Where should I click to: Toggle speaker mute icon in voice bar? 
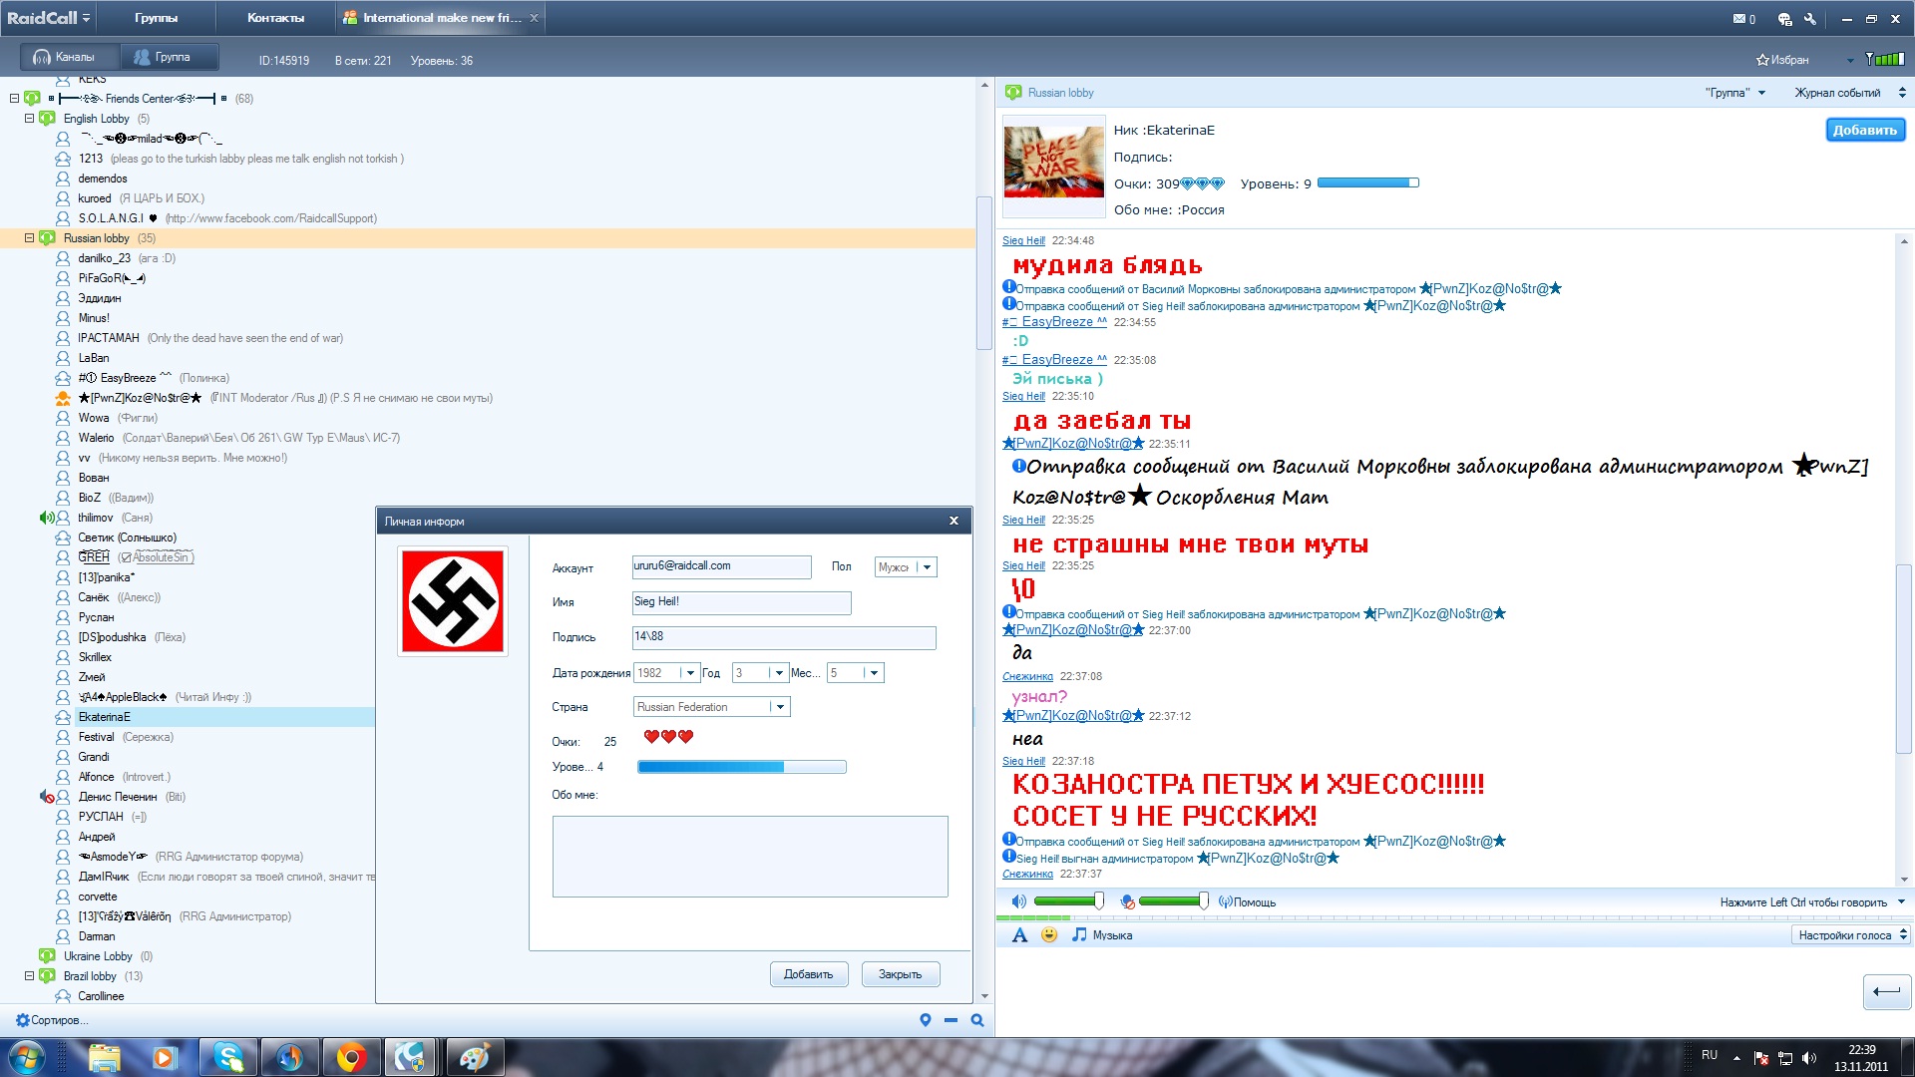point(1018,901)
